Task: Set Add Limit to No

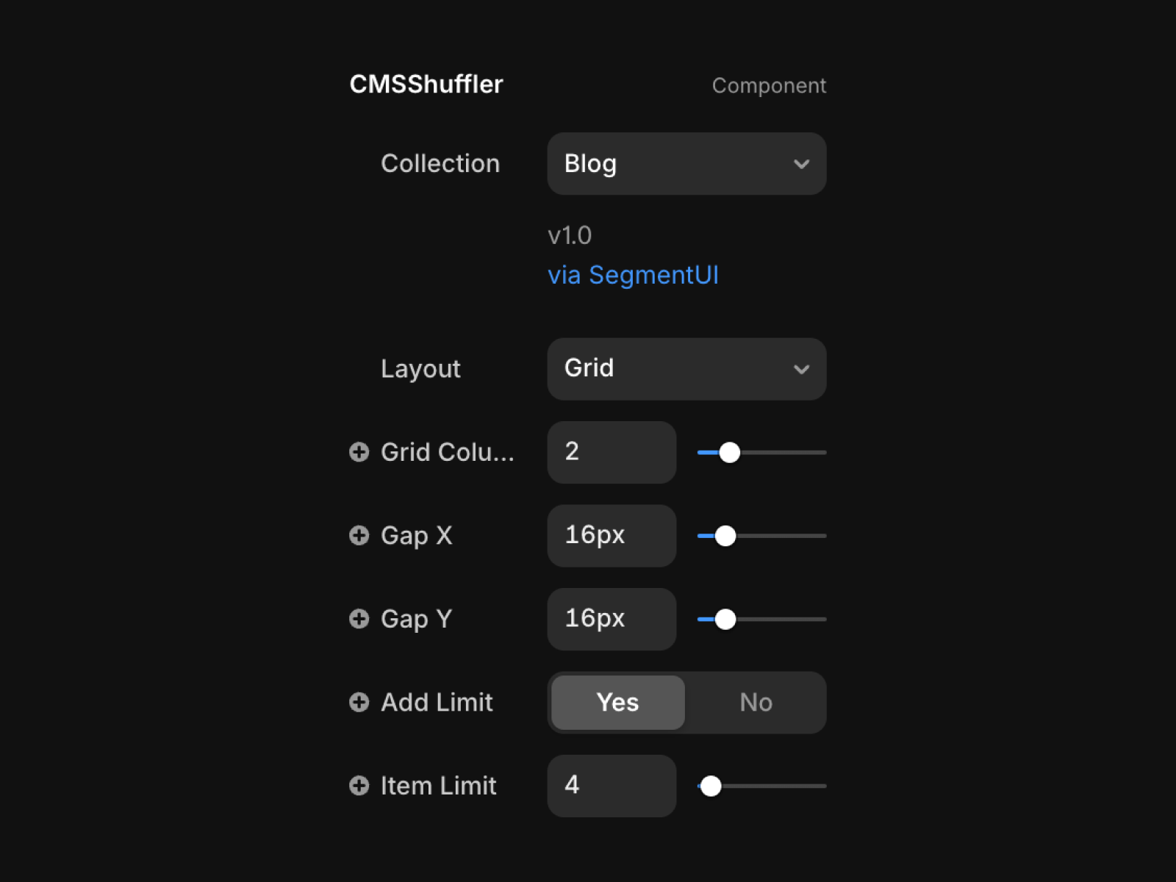Action: pos(756,703)
